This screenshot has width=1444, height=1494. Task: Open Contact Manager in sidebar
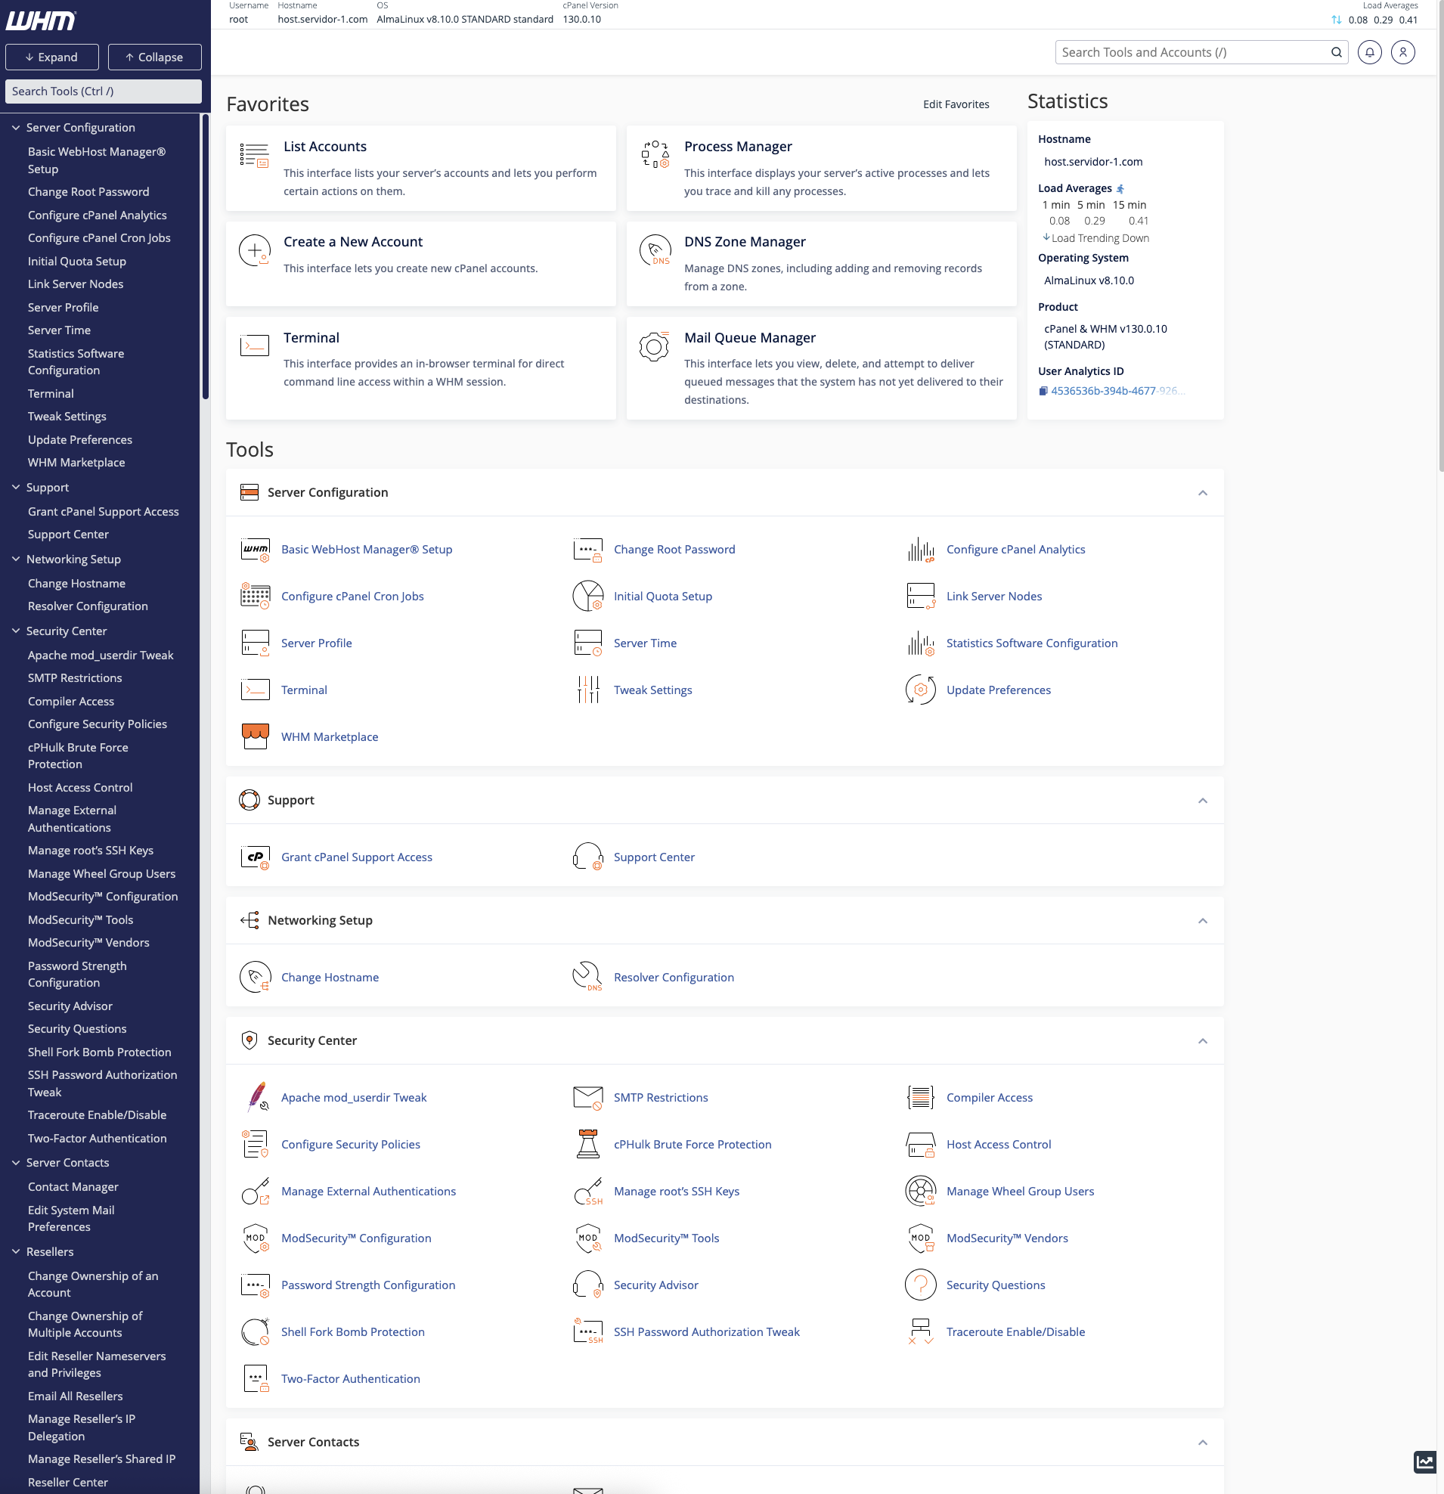click(73, 1187)
